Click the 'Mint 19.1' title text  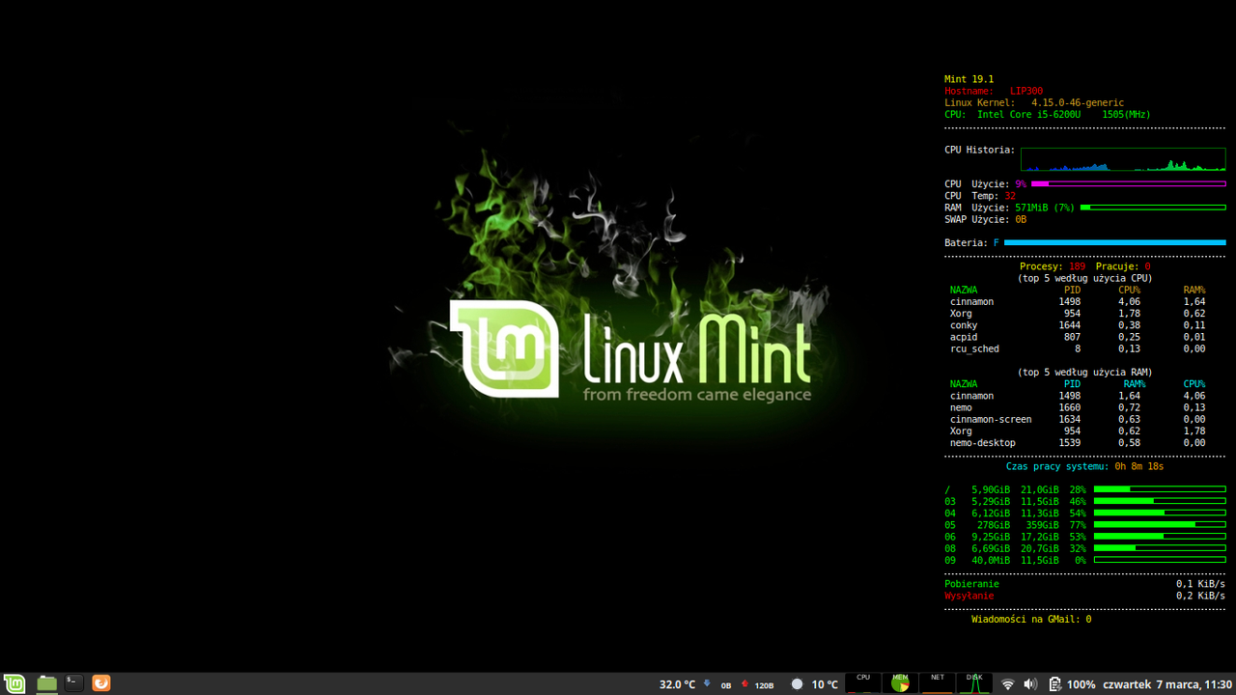click(x=969, y=79)
